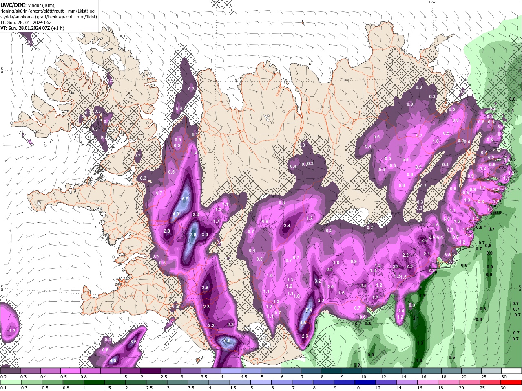Screen dimensions: 522x391
Task: Click the 6.8 value near the south coast
Action: [x=227, y=340]
